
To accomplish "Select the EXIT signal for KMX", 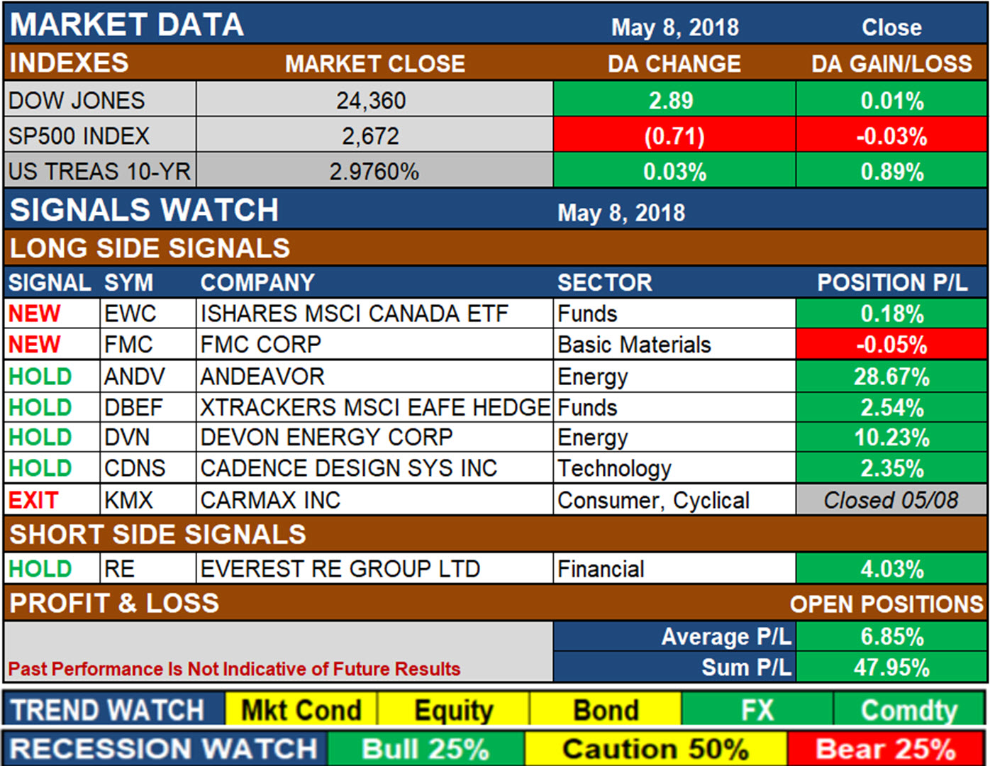I will 33,500.
